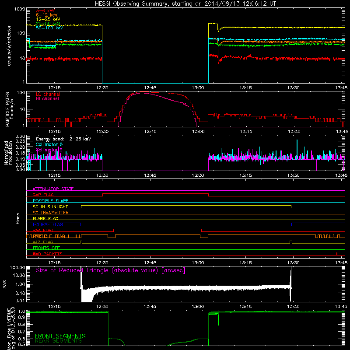Click the 0.8 value on the livetime axis
This screenshot has width=350, height=350.
pos(21,325)
